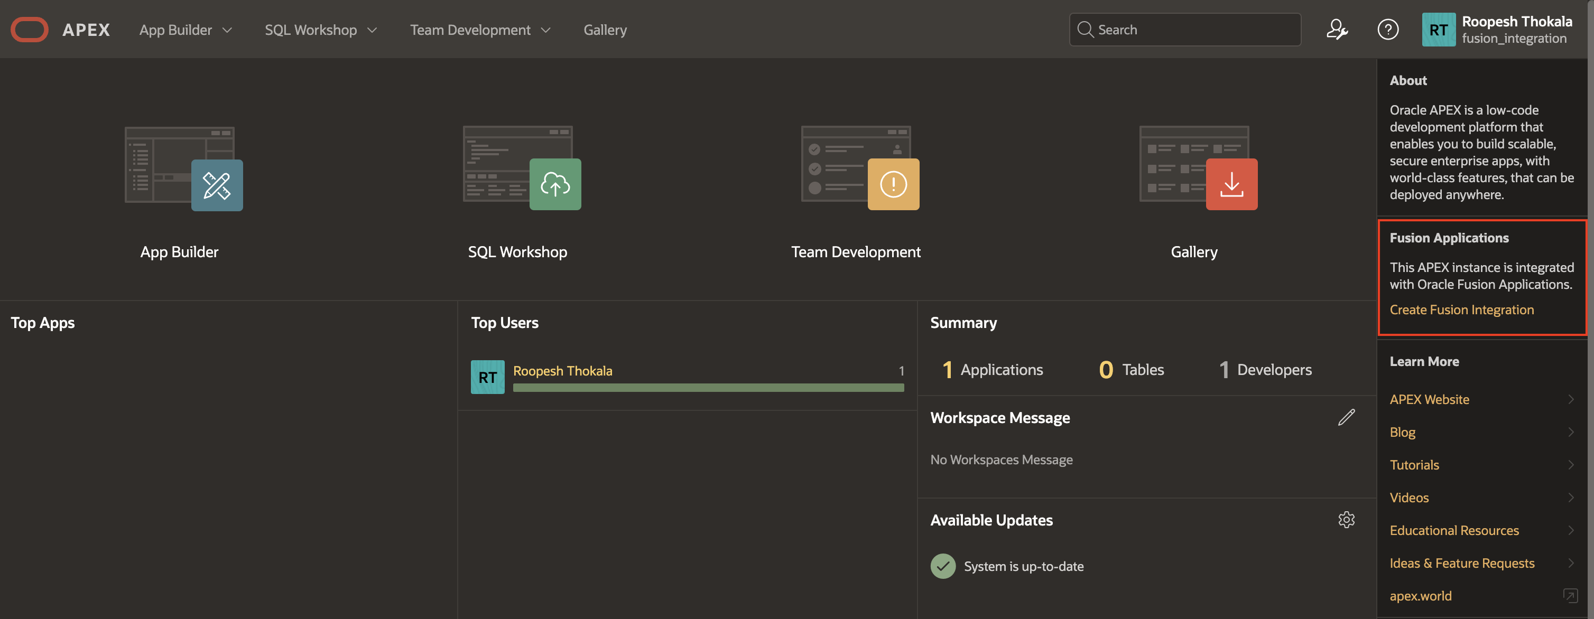Screen dimensions: 1594x619
Task: Expand the SQL Workshop dropdown chevron
Action: click(372, 30)
